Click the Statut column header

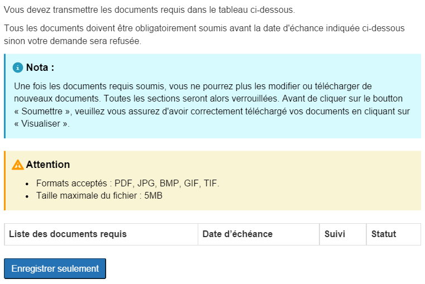384,234
